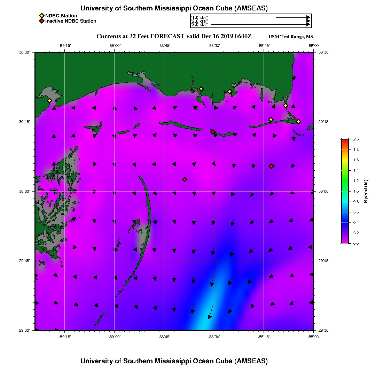The width and height of the screenshot is (383, 365).
Task: Click the 'Currents at 32 Feet FORECAST' heading
Action: coord(174,36)
